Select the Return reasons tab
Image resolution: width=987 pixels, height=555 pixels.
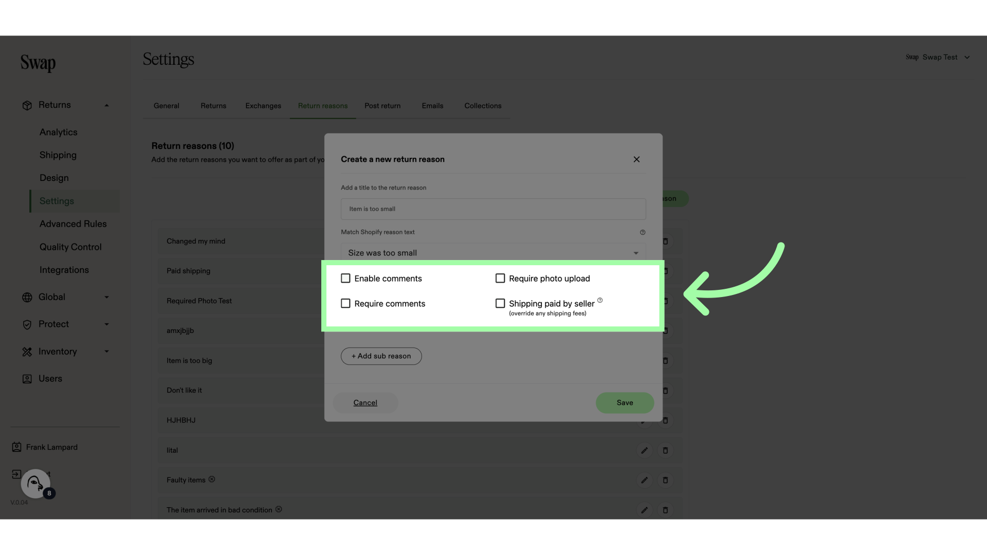(323, 106)
